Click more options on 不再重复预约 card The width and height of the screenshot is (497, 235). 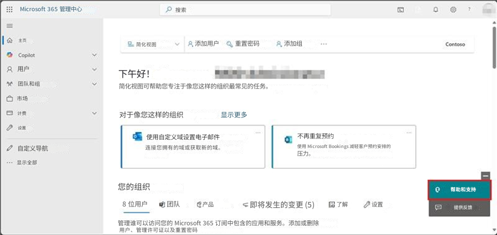pyautogui.click(x=409, y=133)
